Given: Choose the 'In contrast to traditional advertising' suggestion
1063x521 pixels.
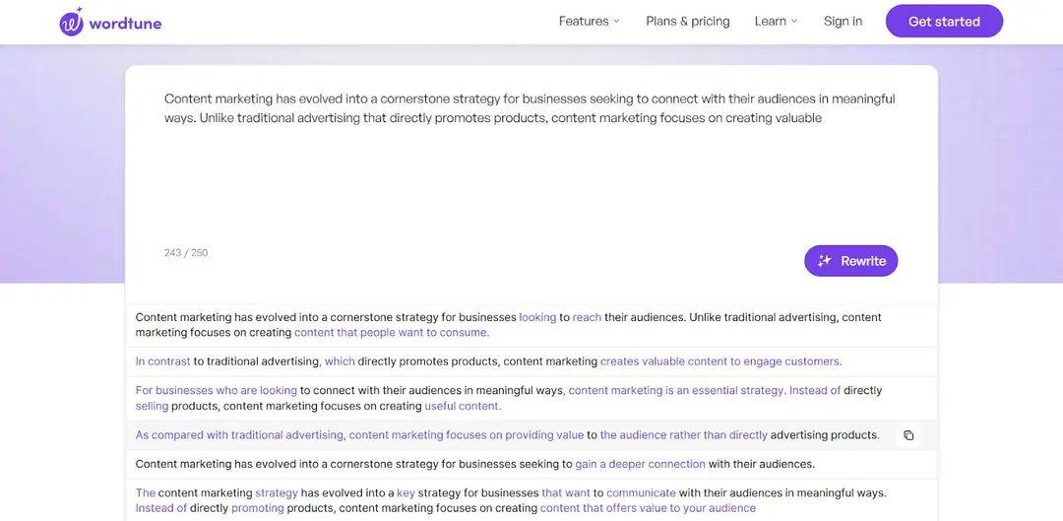Looking at the screenshot, I should coord(488,361).
